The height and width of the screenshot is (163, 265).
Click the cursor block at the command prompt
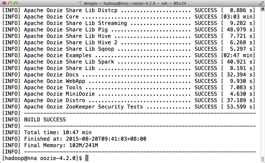[87, 158]
